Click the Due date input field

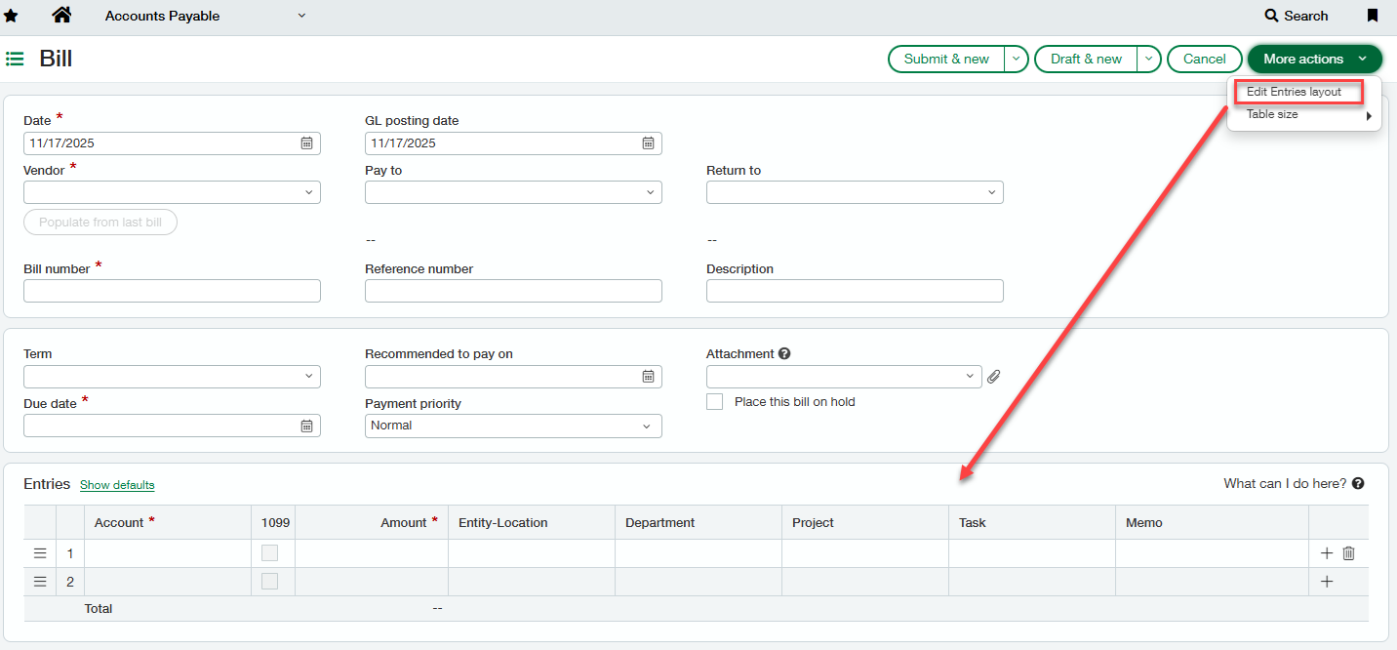(x=172, y=426)
